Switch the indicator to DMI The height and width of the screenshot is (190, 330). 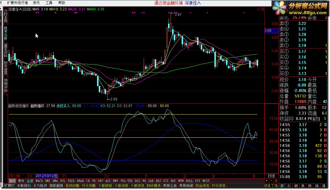click(x=48, y=181)
